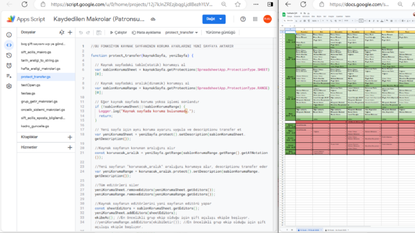The image size is (415, 233).
Task: Open the zoom indicator in the Apps Script address bar
Action: click(224, 4)
